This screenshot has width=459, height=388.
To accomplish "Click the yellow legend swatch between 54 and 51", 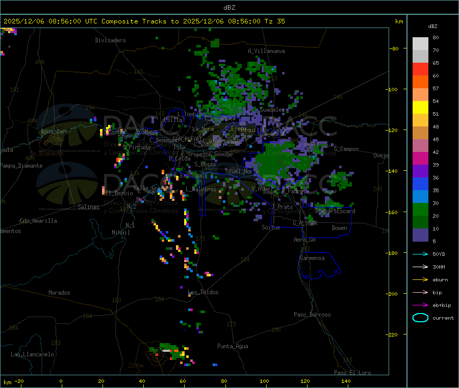I will coord(420,108).
